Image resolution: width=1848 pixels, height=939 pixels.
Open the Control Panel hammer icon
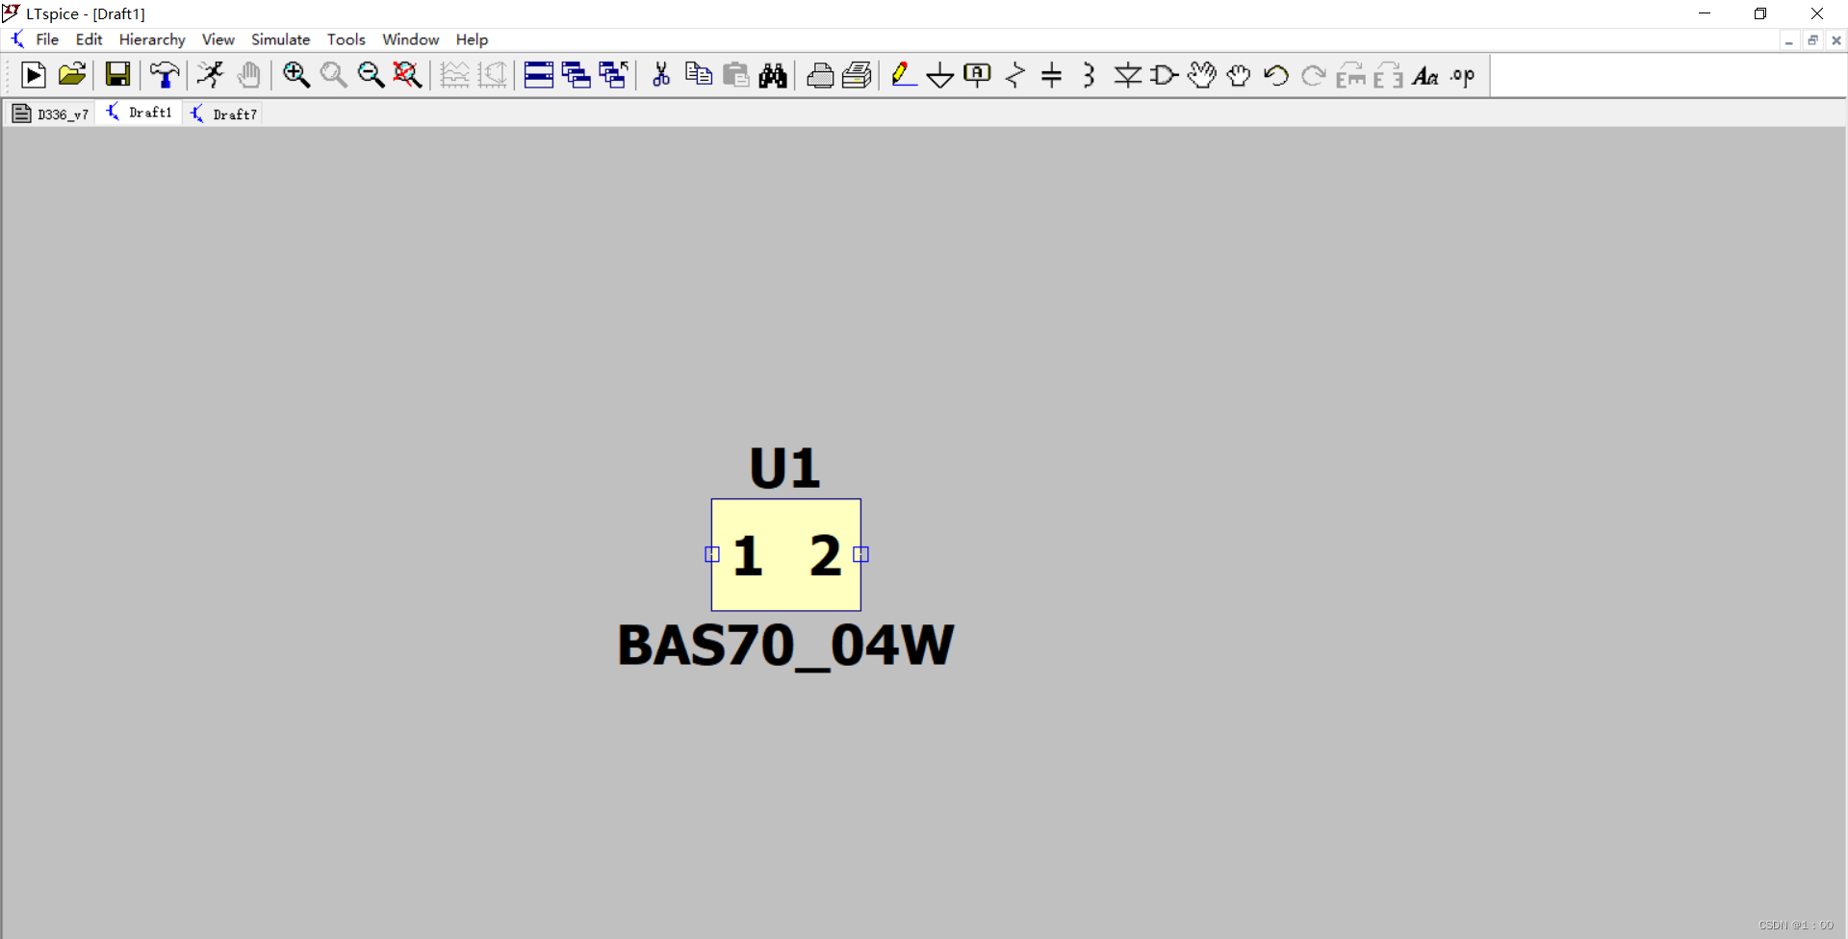coord(165,75)
